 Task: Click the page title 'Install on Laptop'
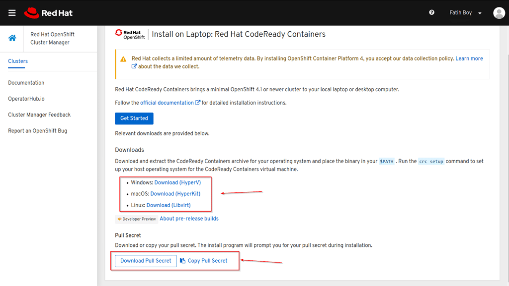[239, 34]
